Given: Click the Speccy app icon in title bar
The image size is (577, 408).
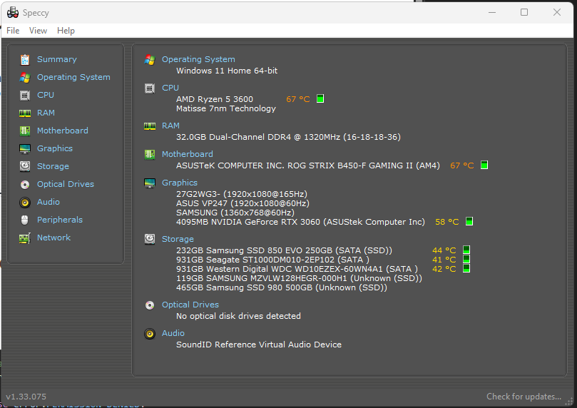Looking at the screenshot, I should click(13, 13).
